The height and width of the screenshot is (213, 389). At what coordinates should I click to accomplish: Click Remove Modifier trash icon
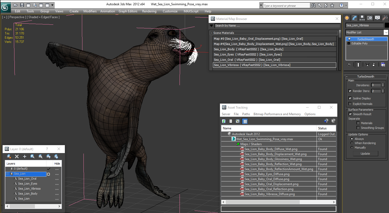[374, 65]
